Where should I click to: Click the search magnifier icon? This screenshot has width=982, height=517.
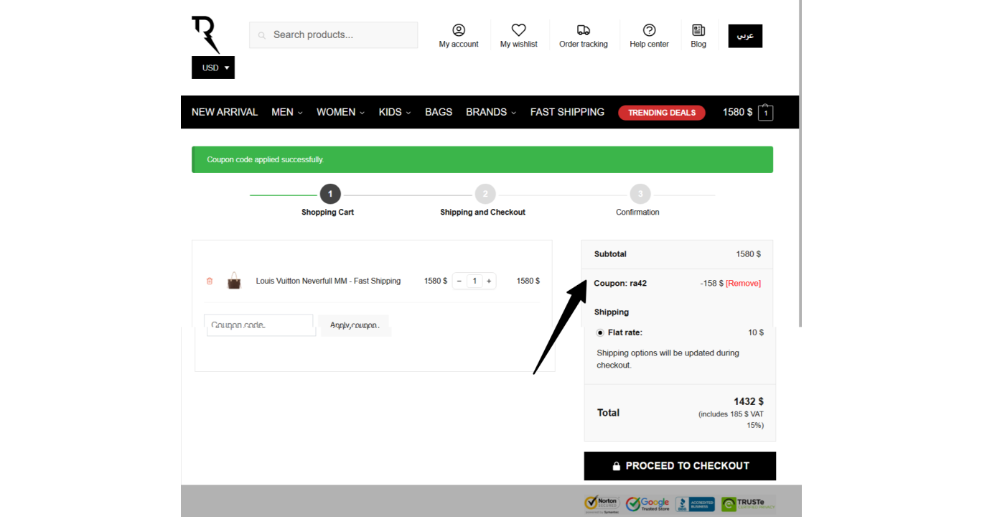[x=262, y=35]
